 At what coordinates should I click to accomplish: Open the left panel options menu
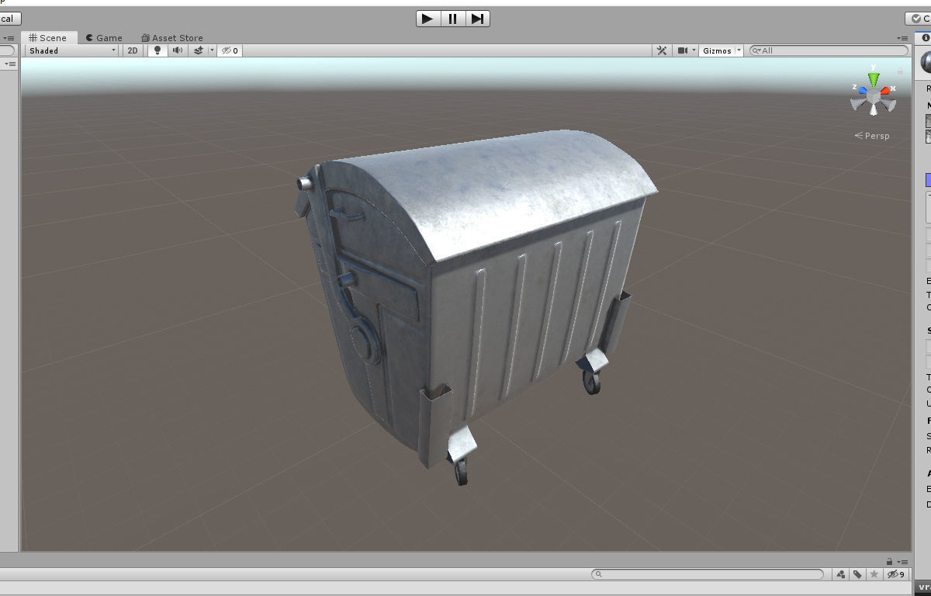click(x=9, y=38)
